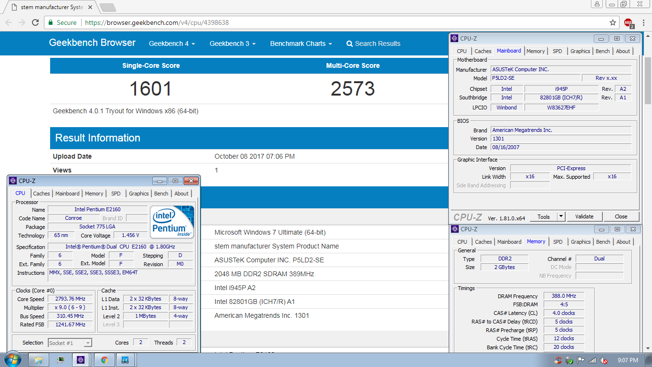Select the Rated FSB 1241.67 MHz value
652x367 pixels.
click(71, 325)
